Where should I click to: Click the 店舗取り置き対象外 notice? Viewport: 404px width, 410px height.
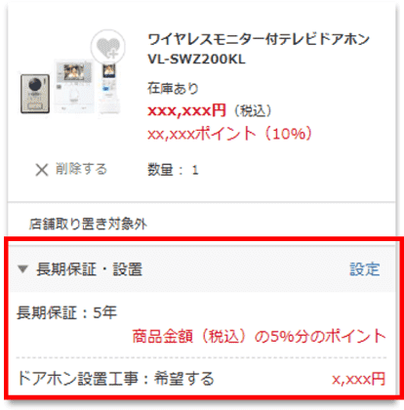point(88,224)
